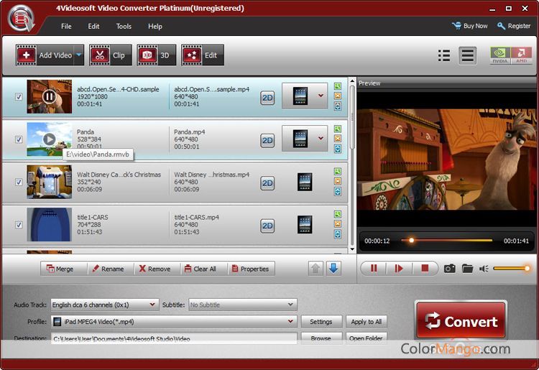The image size is (539, 370).
Task: Click the Clear All button
Action: (203, 269)
